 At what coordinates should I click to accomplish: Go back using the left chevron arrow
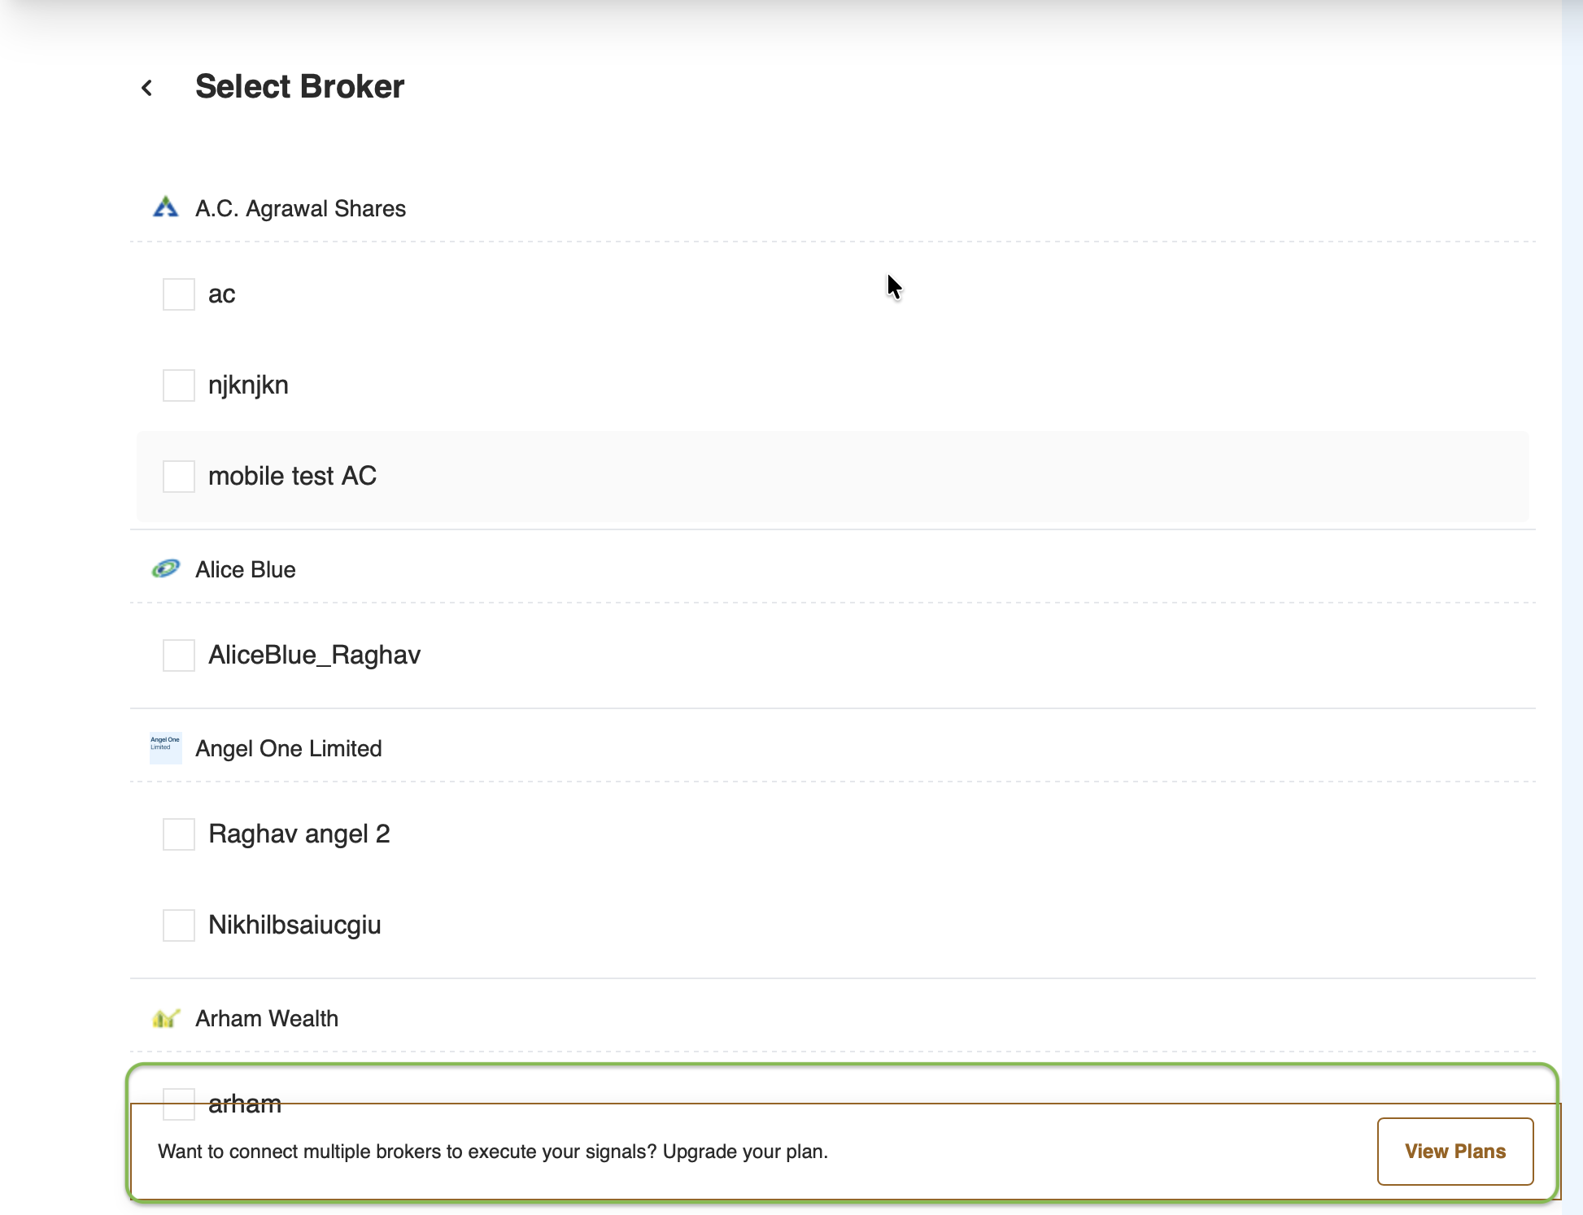click(x=146, y=88)
